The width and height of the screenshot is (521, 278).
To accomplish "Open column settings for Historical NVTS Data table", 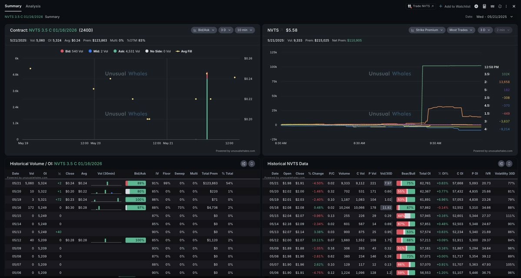I will click(x=501, y=164).
